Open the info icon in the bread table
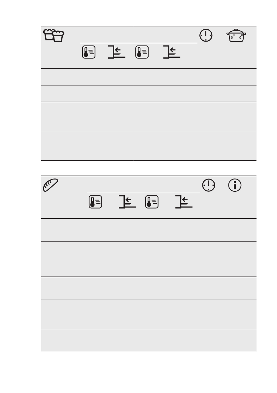The width and height of the screenshot is (277, 393). coord(235,185)
